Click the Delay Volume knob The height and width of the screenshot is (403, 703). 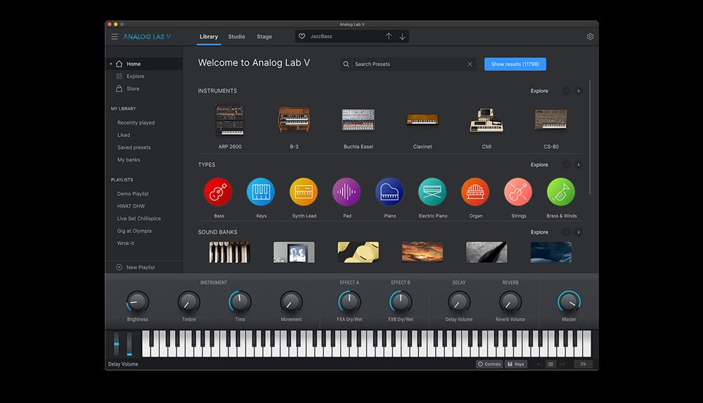459,302
